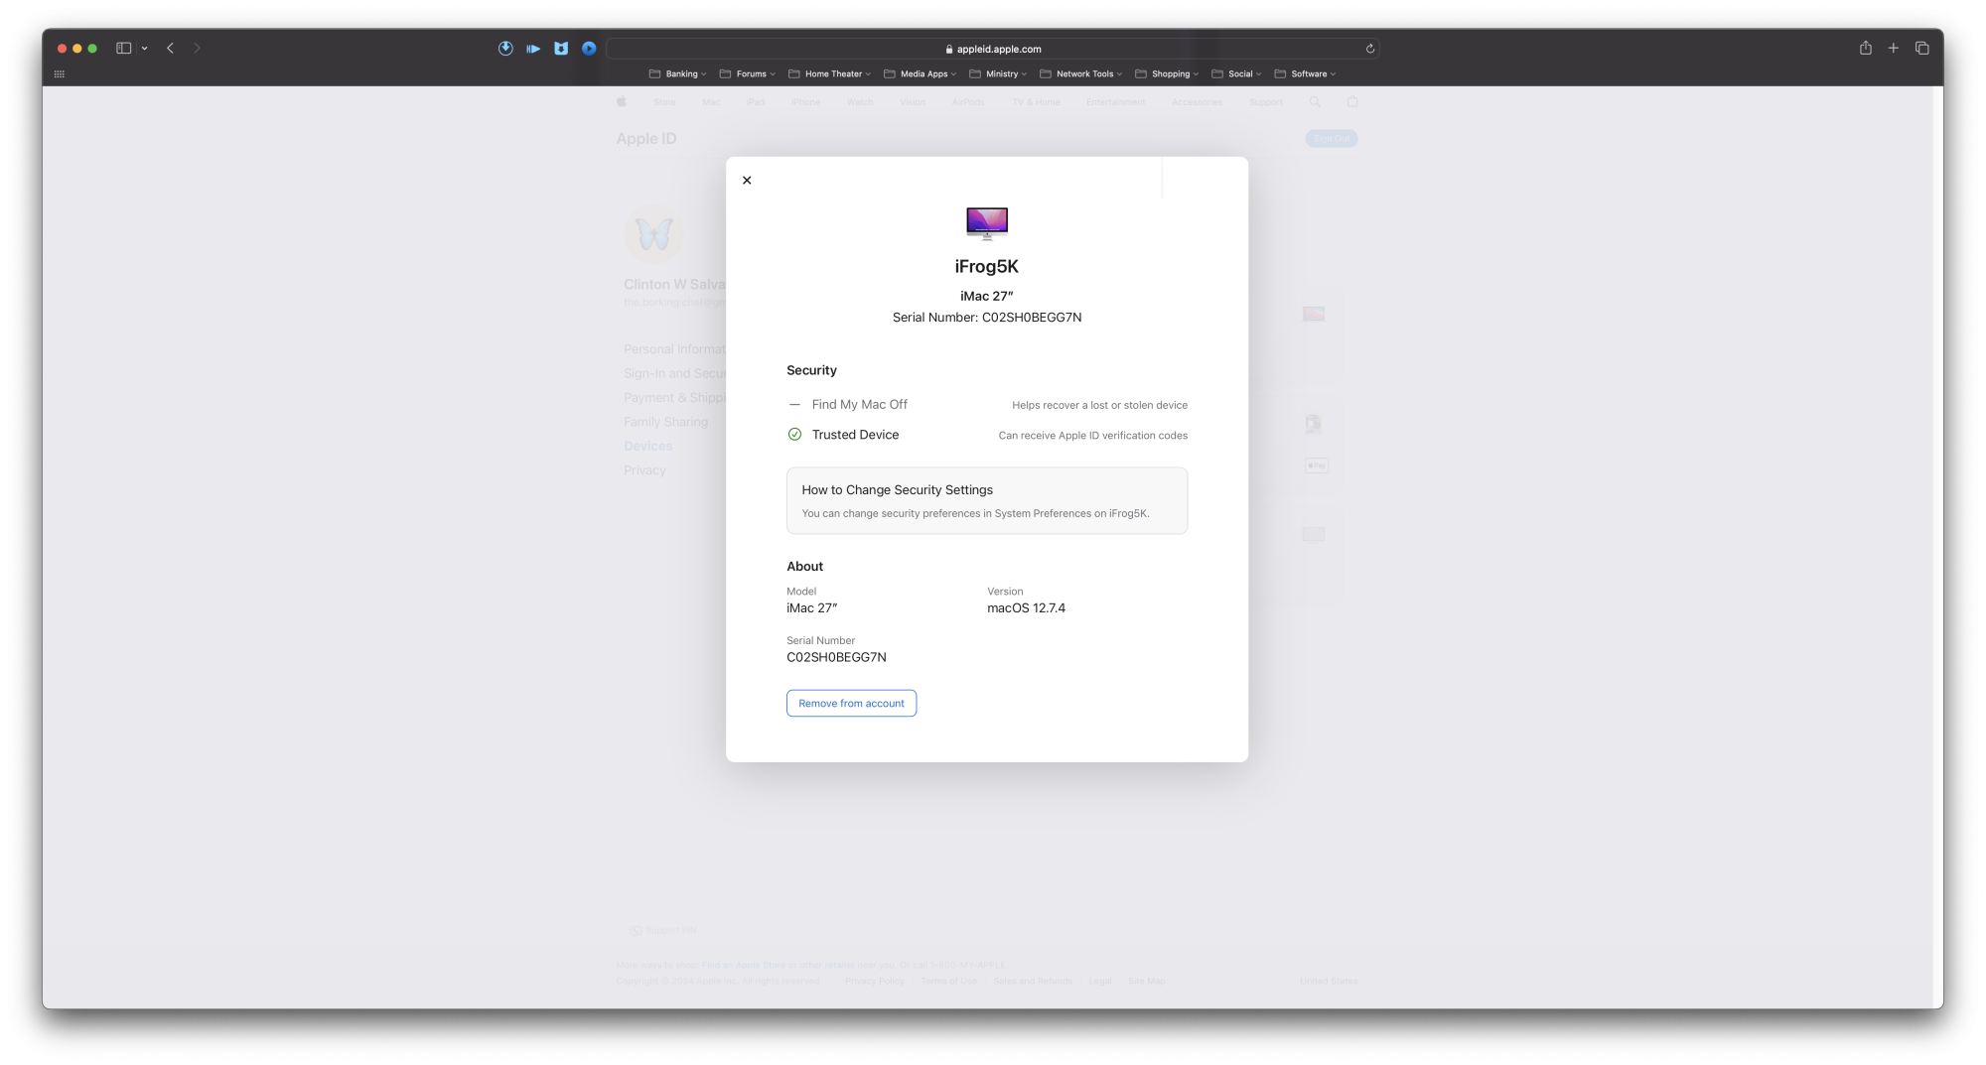
Task: Click the butterfly profile avatar
Action: point(654,234)
